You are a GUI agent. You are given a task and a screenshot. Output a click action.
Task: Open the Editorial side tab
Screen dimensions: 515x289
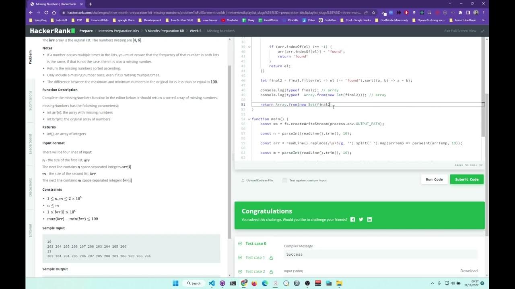click(30, 231)
